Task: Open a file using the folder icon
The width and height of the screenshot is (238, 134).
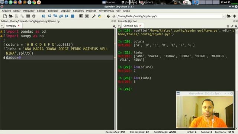Action: click(11, 16)
